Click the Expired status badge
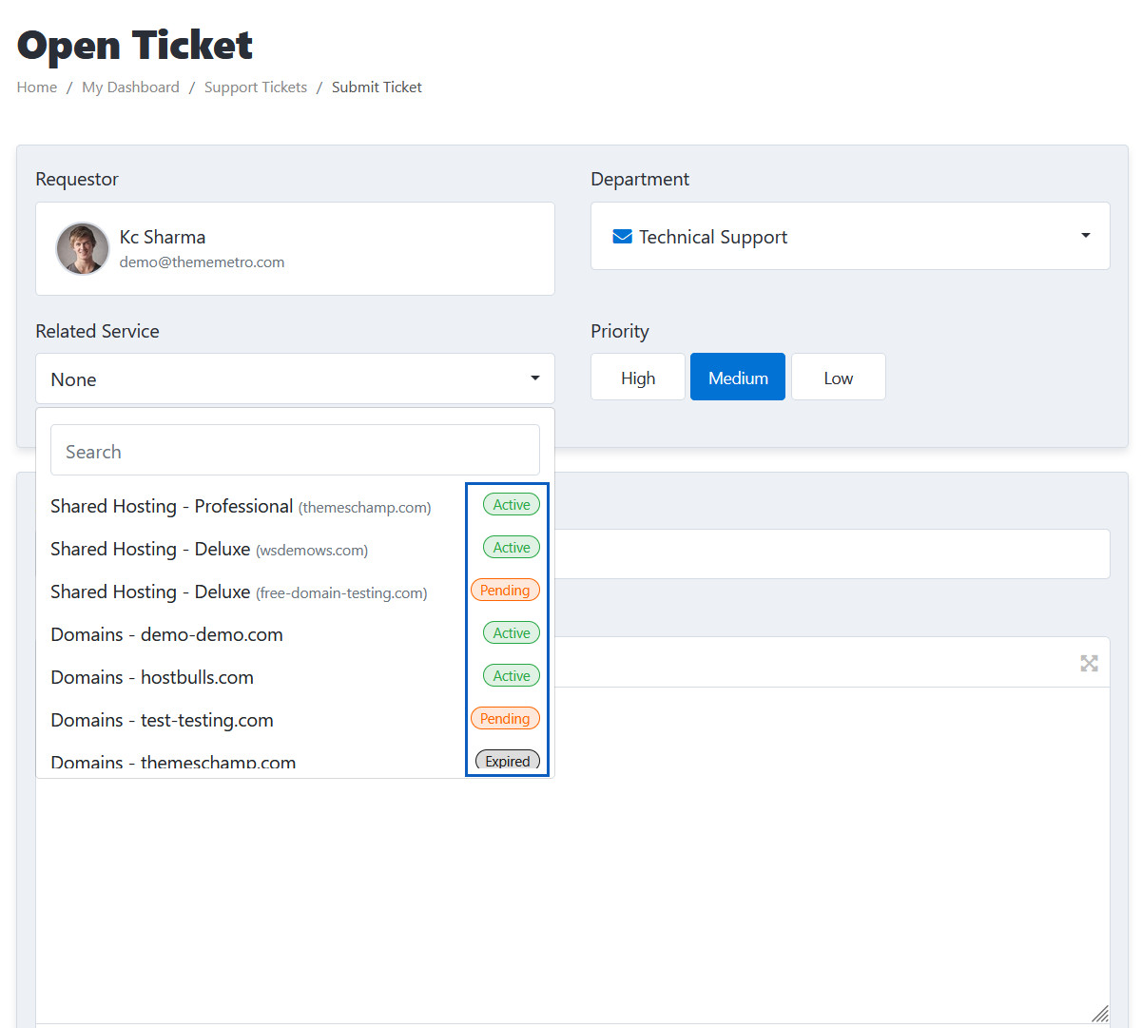 click(x=507, y=761)
